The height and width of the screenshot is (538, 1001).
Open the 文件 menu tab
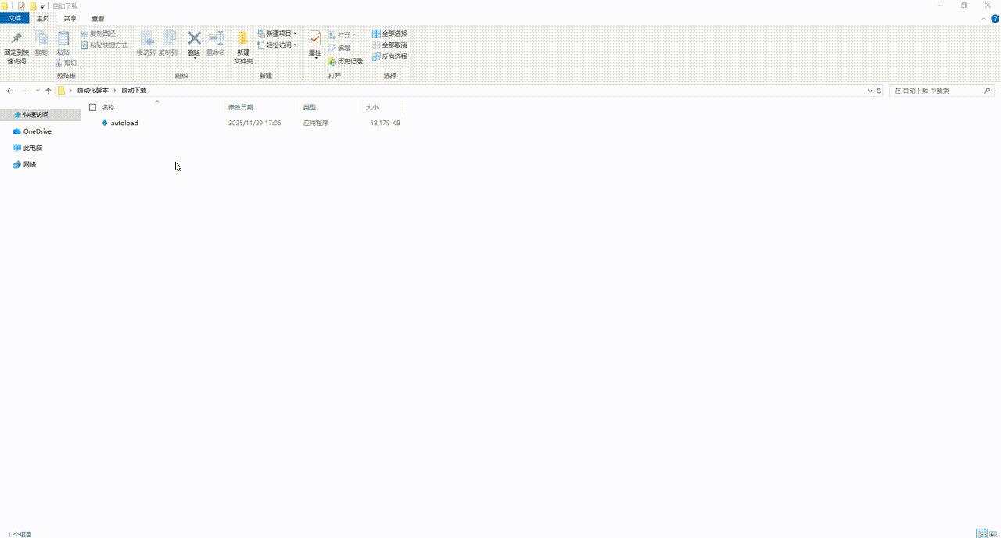[15, 18]
